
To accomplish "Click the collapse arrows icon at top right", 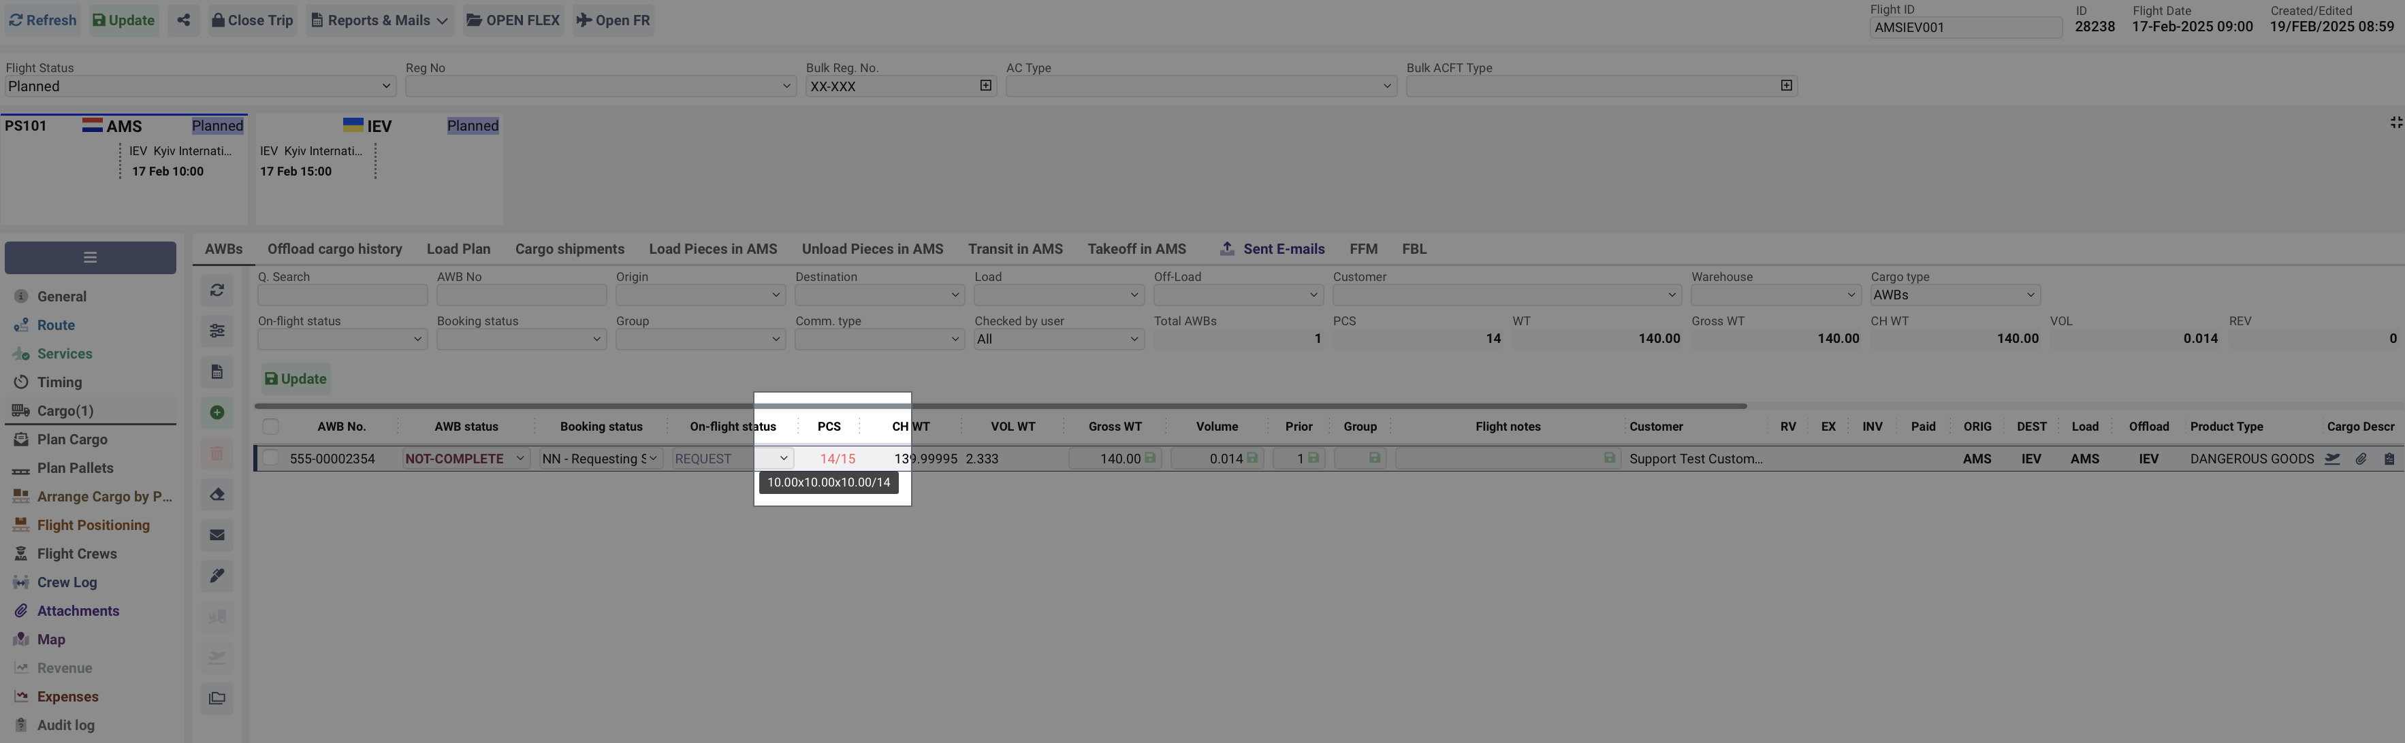I will click(2395, 123).
